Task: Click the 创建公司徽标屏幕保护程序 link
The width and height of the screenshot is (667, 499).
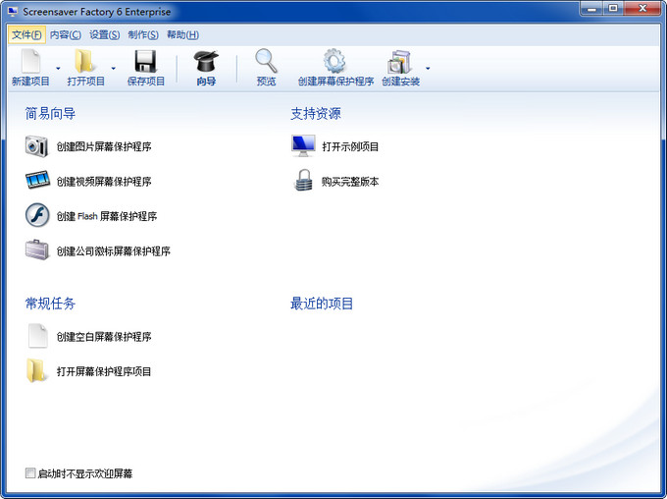Action: pos(113,251)
